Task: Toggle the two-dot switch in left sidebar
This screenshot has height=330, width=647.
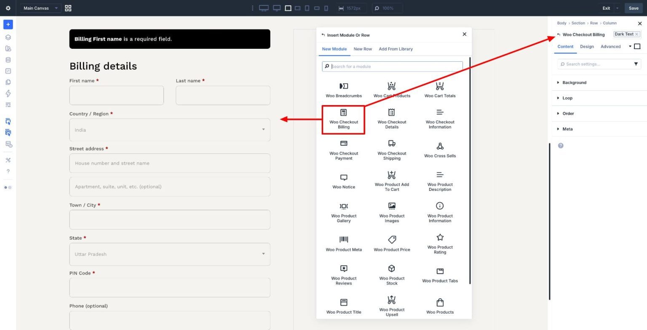Action: click(8, 187)
